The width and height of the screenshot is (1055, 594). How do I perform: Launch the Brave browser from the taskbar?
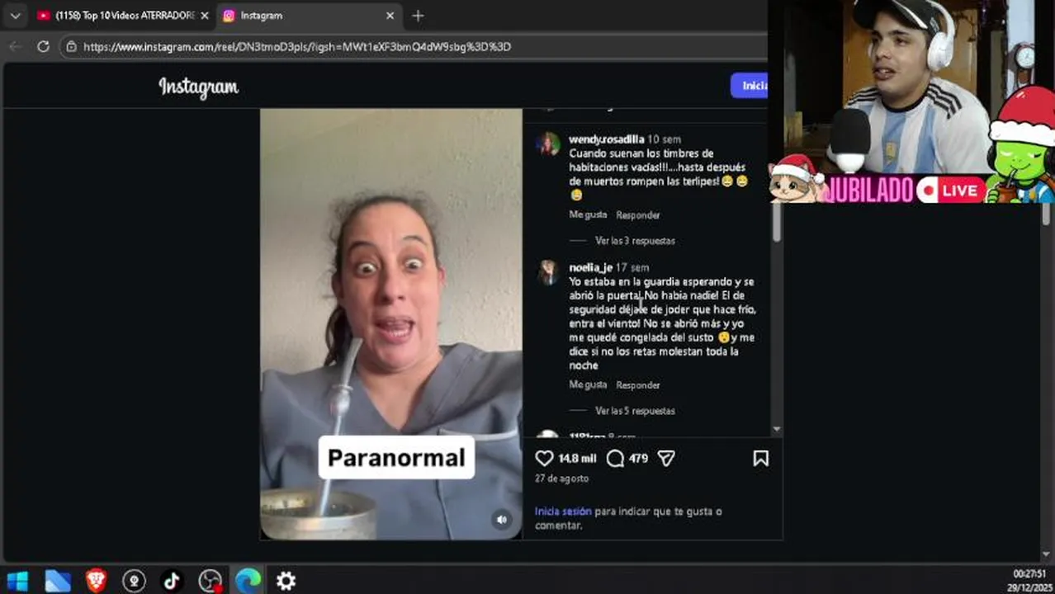(96, 581)
